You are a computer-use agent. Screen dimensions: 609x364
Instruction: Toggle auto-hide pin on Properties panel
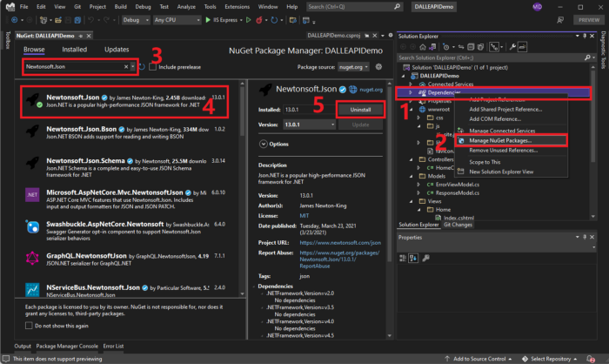click(585, 237)
